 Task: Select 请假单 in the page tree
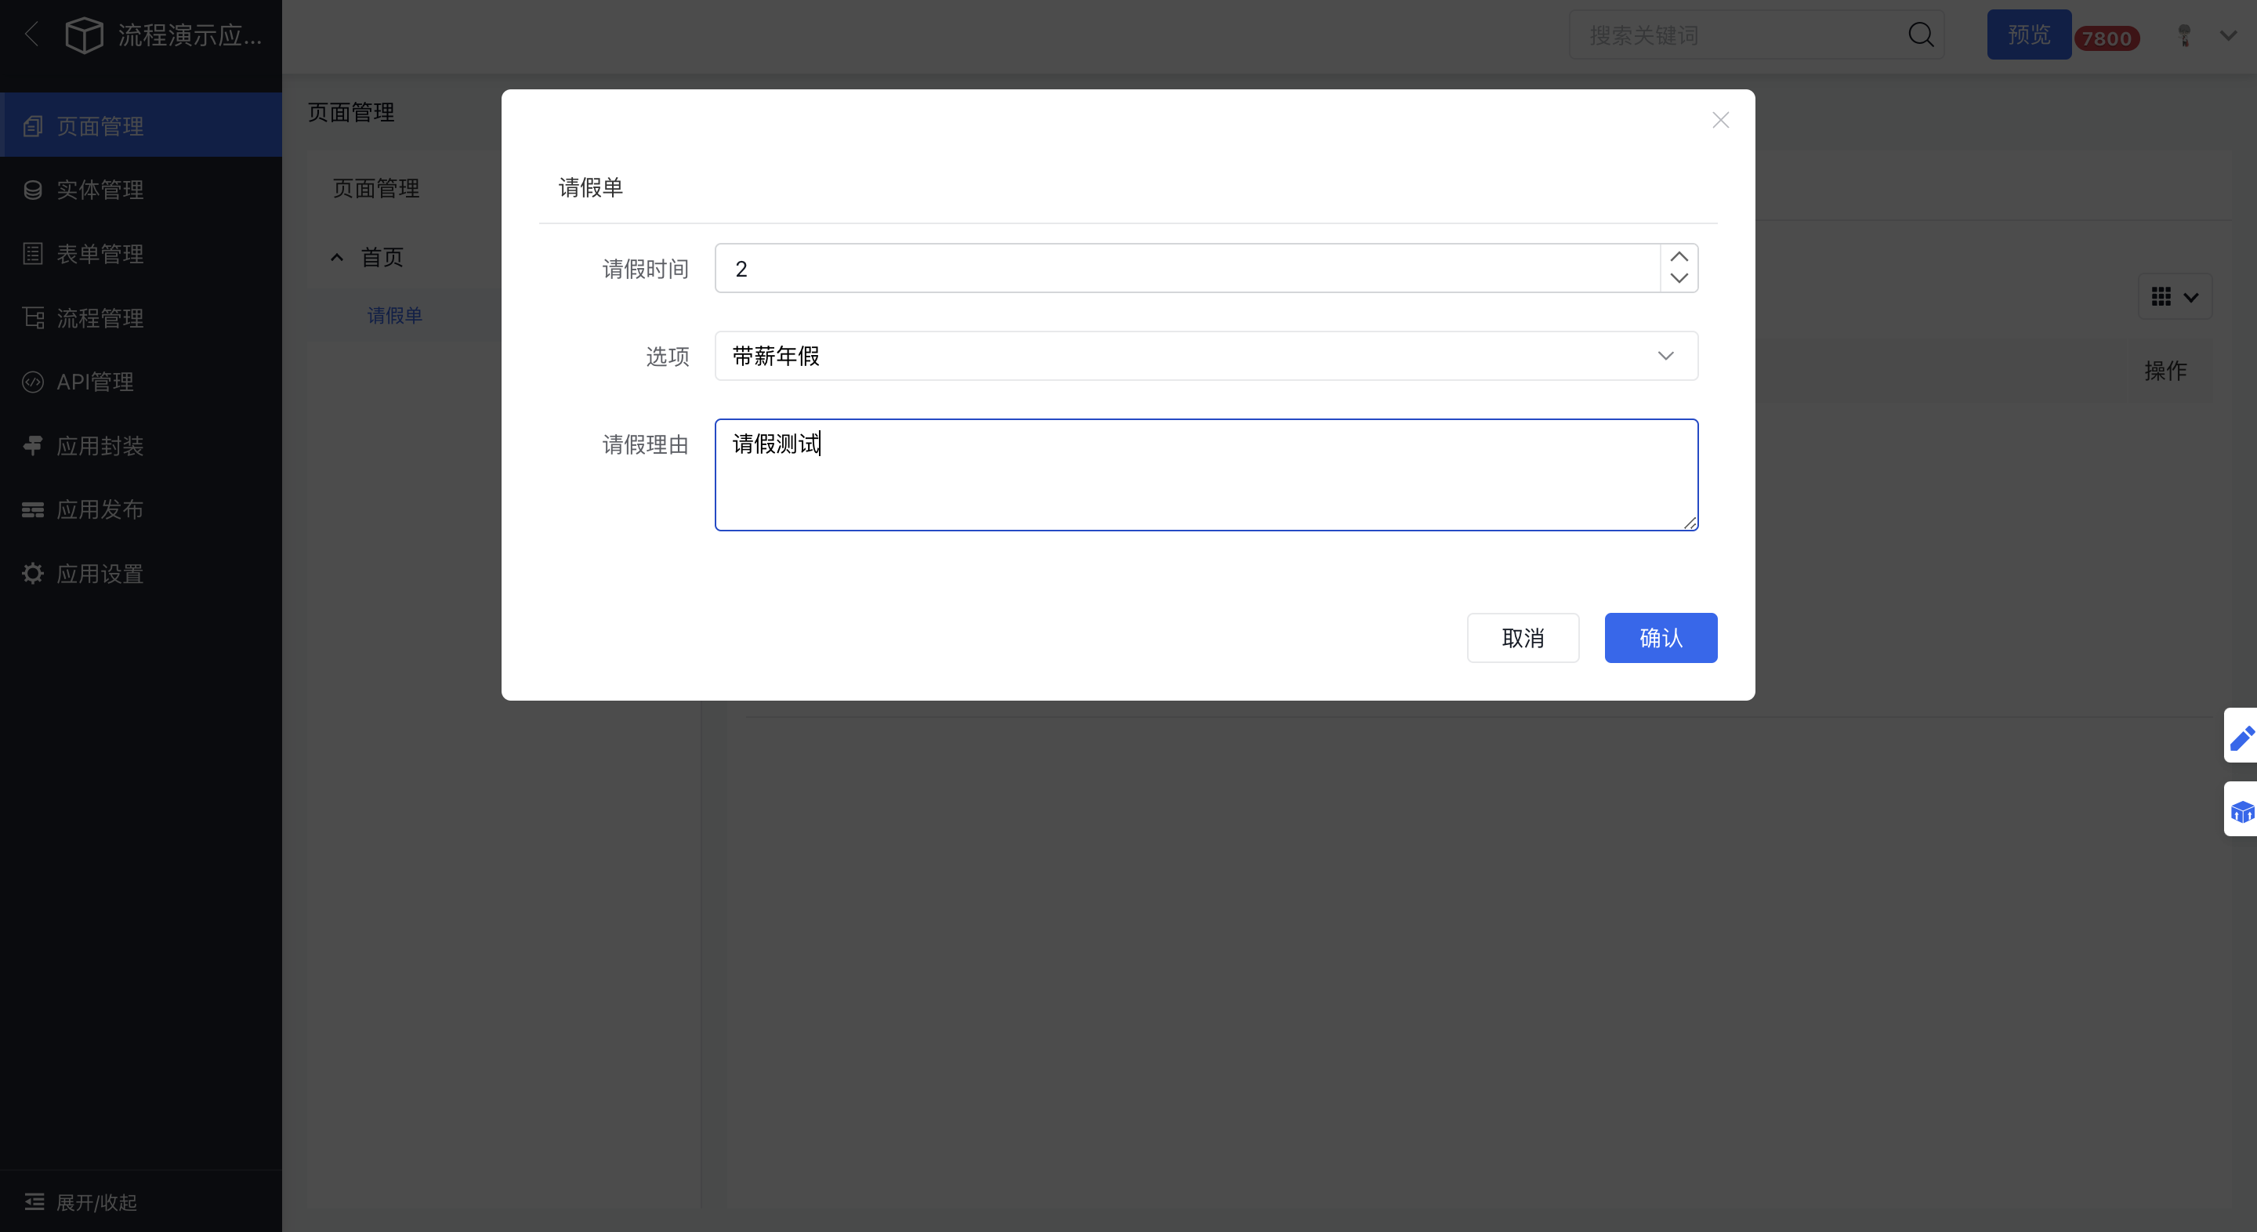(394, 316)
